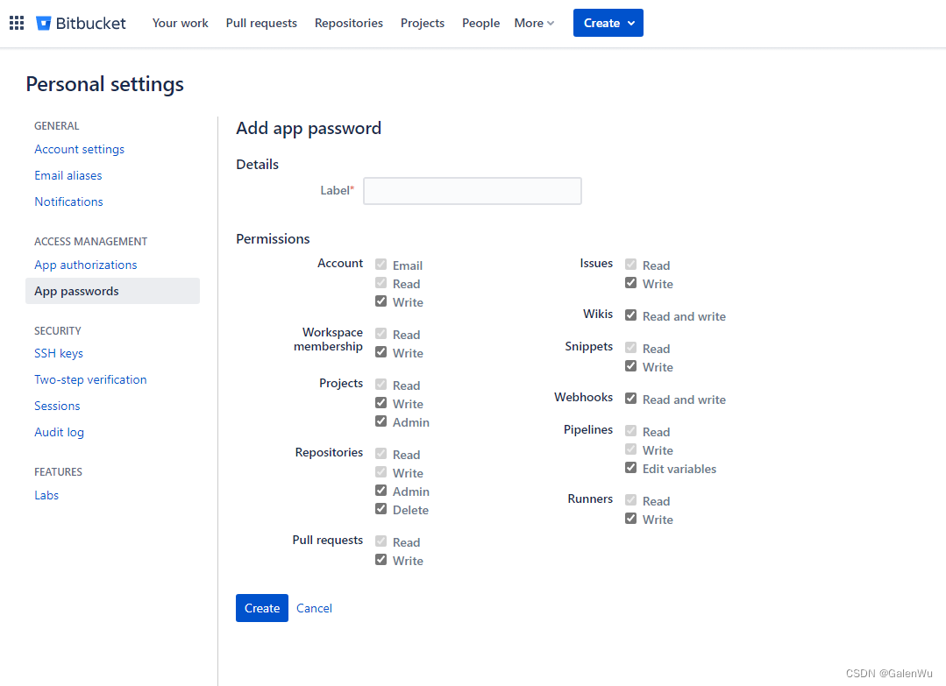Open SSH keys settings
The width and height of the screenshot is (946, 686).
click(x=58, y=353)
